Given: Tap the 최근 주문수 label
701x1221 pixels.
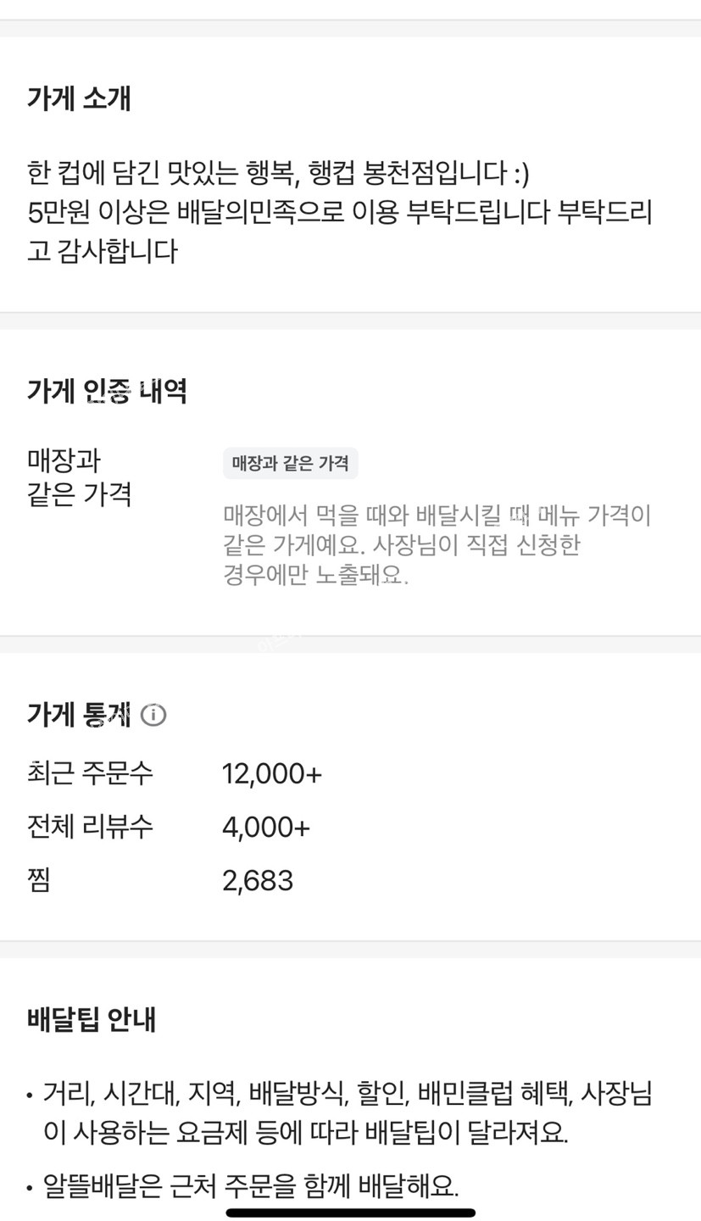Looking at the screenshot, I should coord(90,772).
